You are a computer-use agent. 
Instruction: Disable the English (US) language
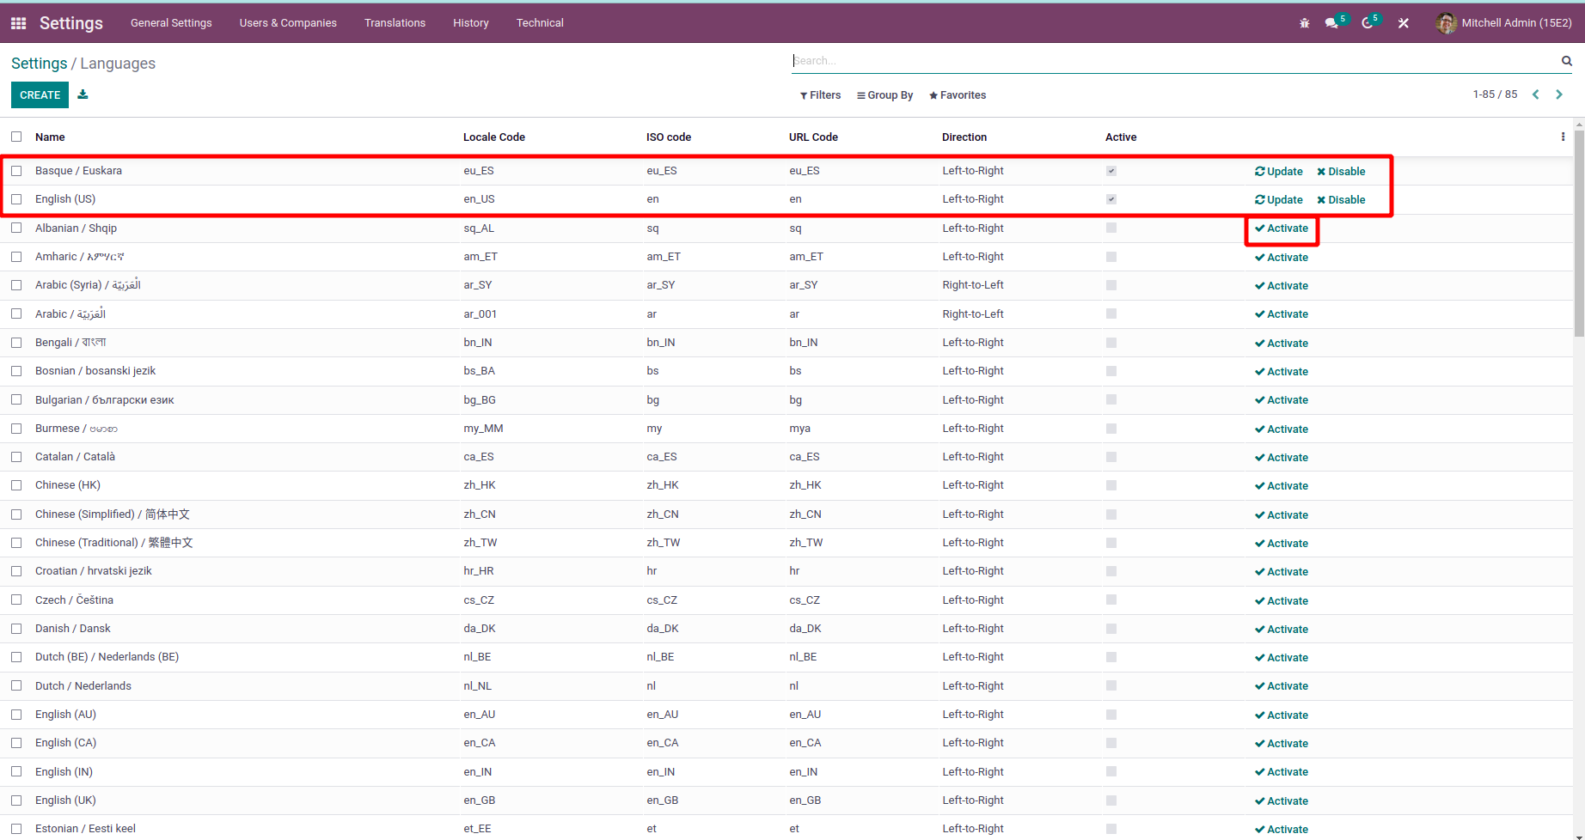1341,200
